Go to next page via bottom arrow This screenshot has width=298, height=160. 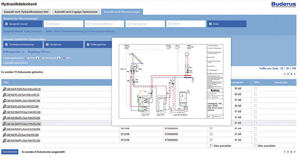click(x=295, y=152)
